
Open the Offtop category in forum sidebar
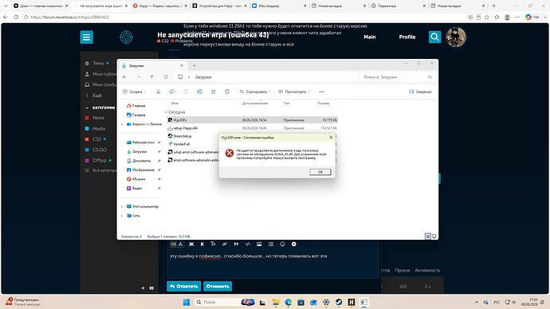click(x=100, y=160)
